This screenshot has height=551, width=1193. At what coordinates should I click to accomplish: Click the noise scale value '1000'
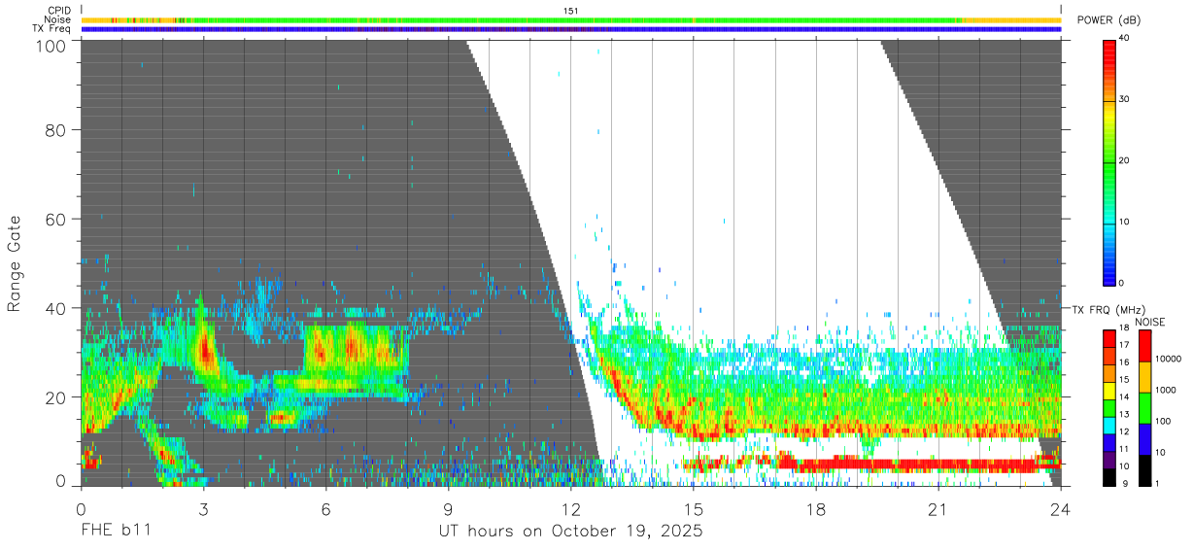pyautogui.click(x=1164, y=390)
